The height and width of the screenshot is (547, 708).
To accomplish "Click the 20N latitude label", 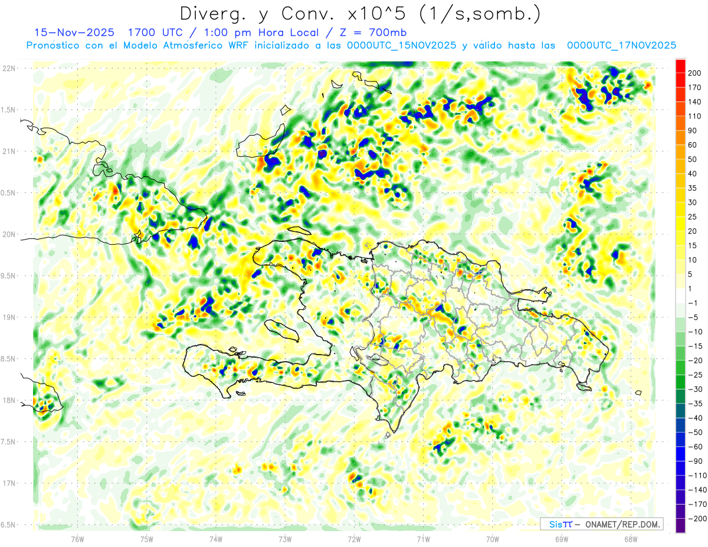I will click(9, 234).
